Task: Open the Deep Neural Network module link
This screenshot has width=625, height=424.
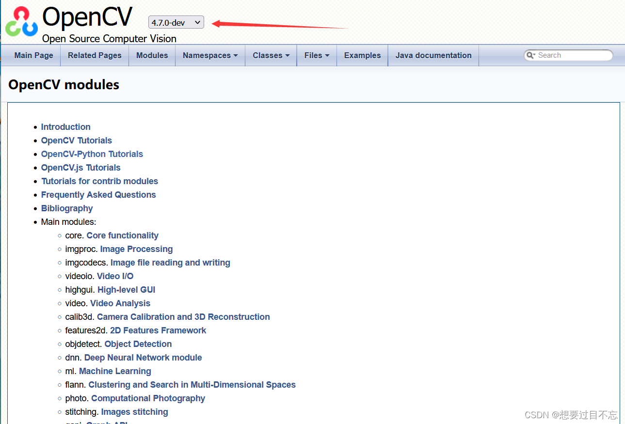Action: 143,358
